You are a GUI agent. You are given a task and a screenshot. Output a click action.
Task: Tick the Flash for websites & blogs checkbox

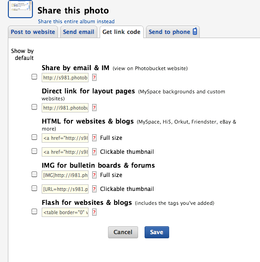click(34, 211)
